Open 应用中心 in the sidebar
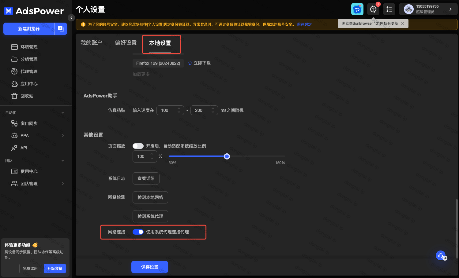Image resolution: width=459 pixels, height=278 pixels. tap(29, 84)
